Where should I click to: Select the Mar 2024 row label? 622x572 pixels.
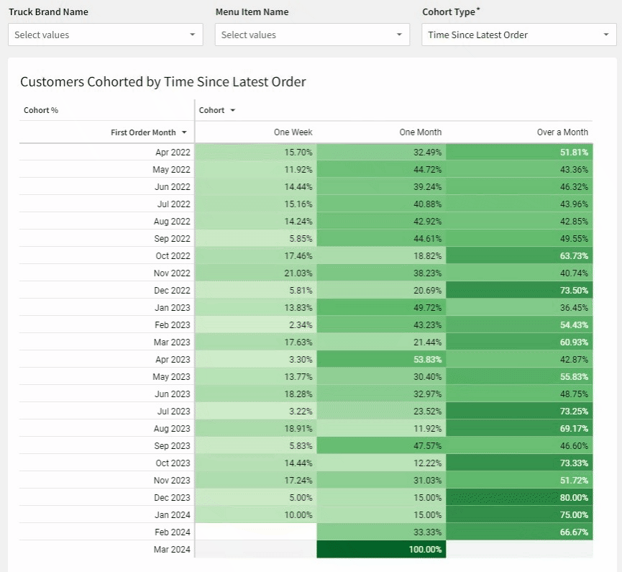point(173,550)
